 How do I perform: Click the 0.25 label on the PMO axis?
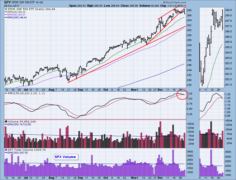coord(190,114)
